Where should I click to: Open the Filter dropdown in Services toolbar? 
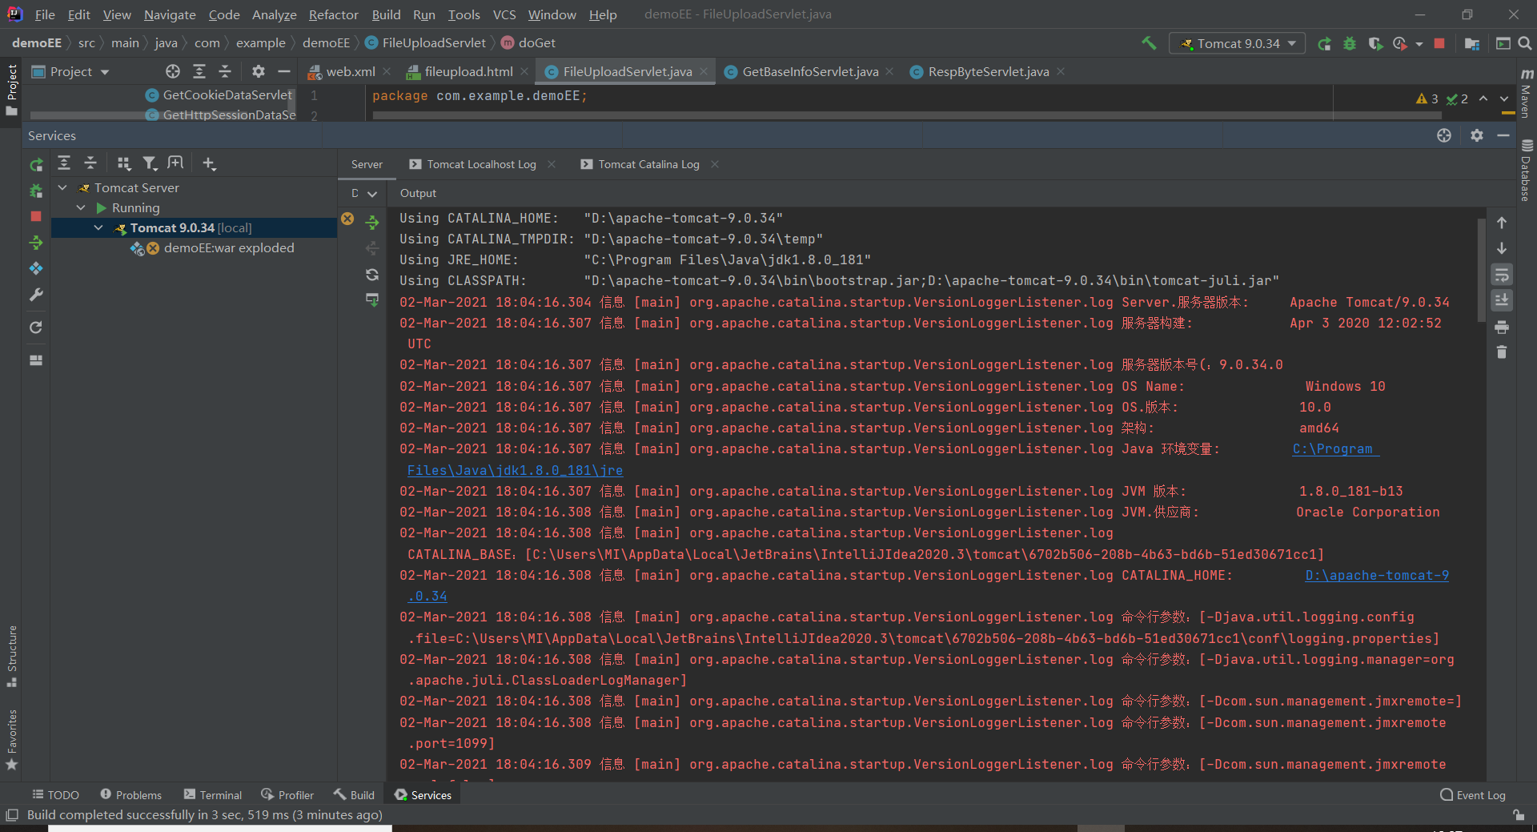click(150, 163)
